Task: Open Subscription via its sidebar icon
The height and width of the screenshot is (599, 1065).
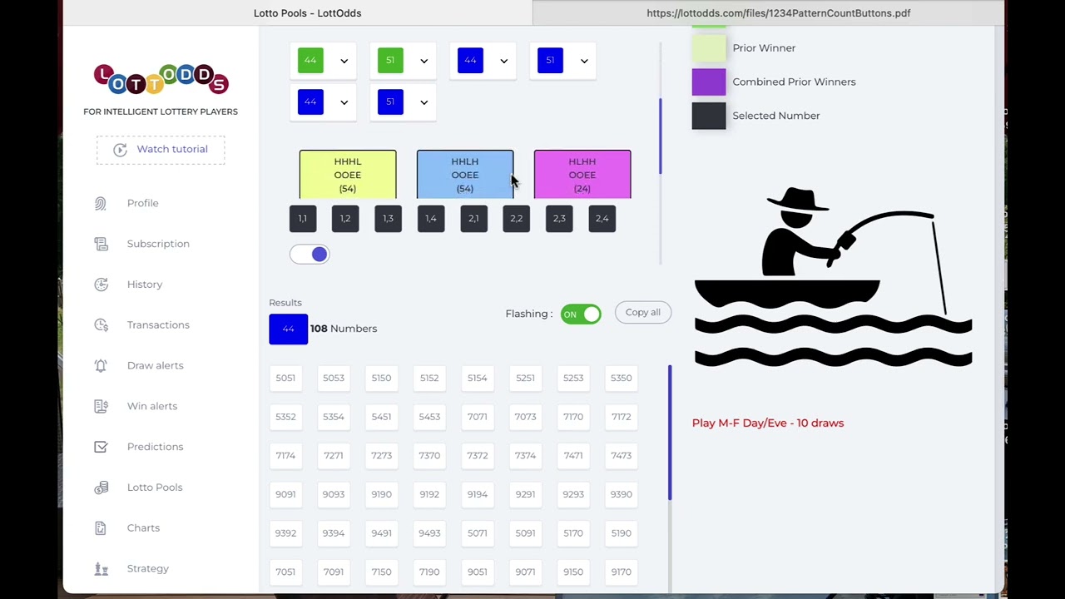Action: pos(101,244)
